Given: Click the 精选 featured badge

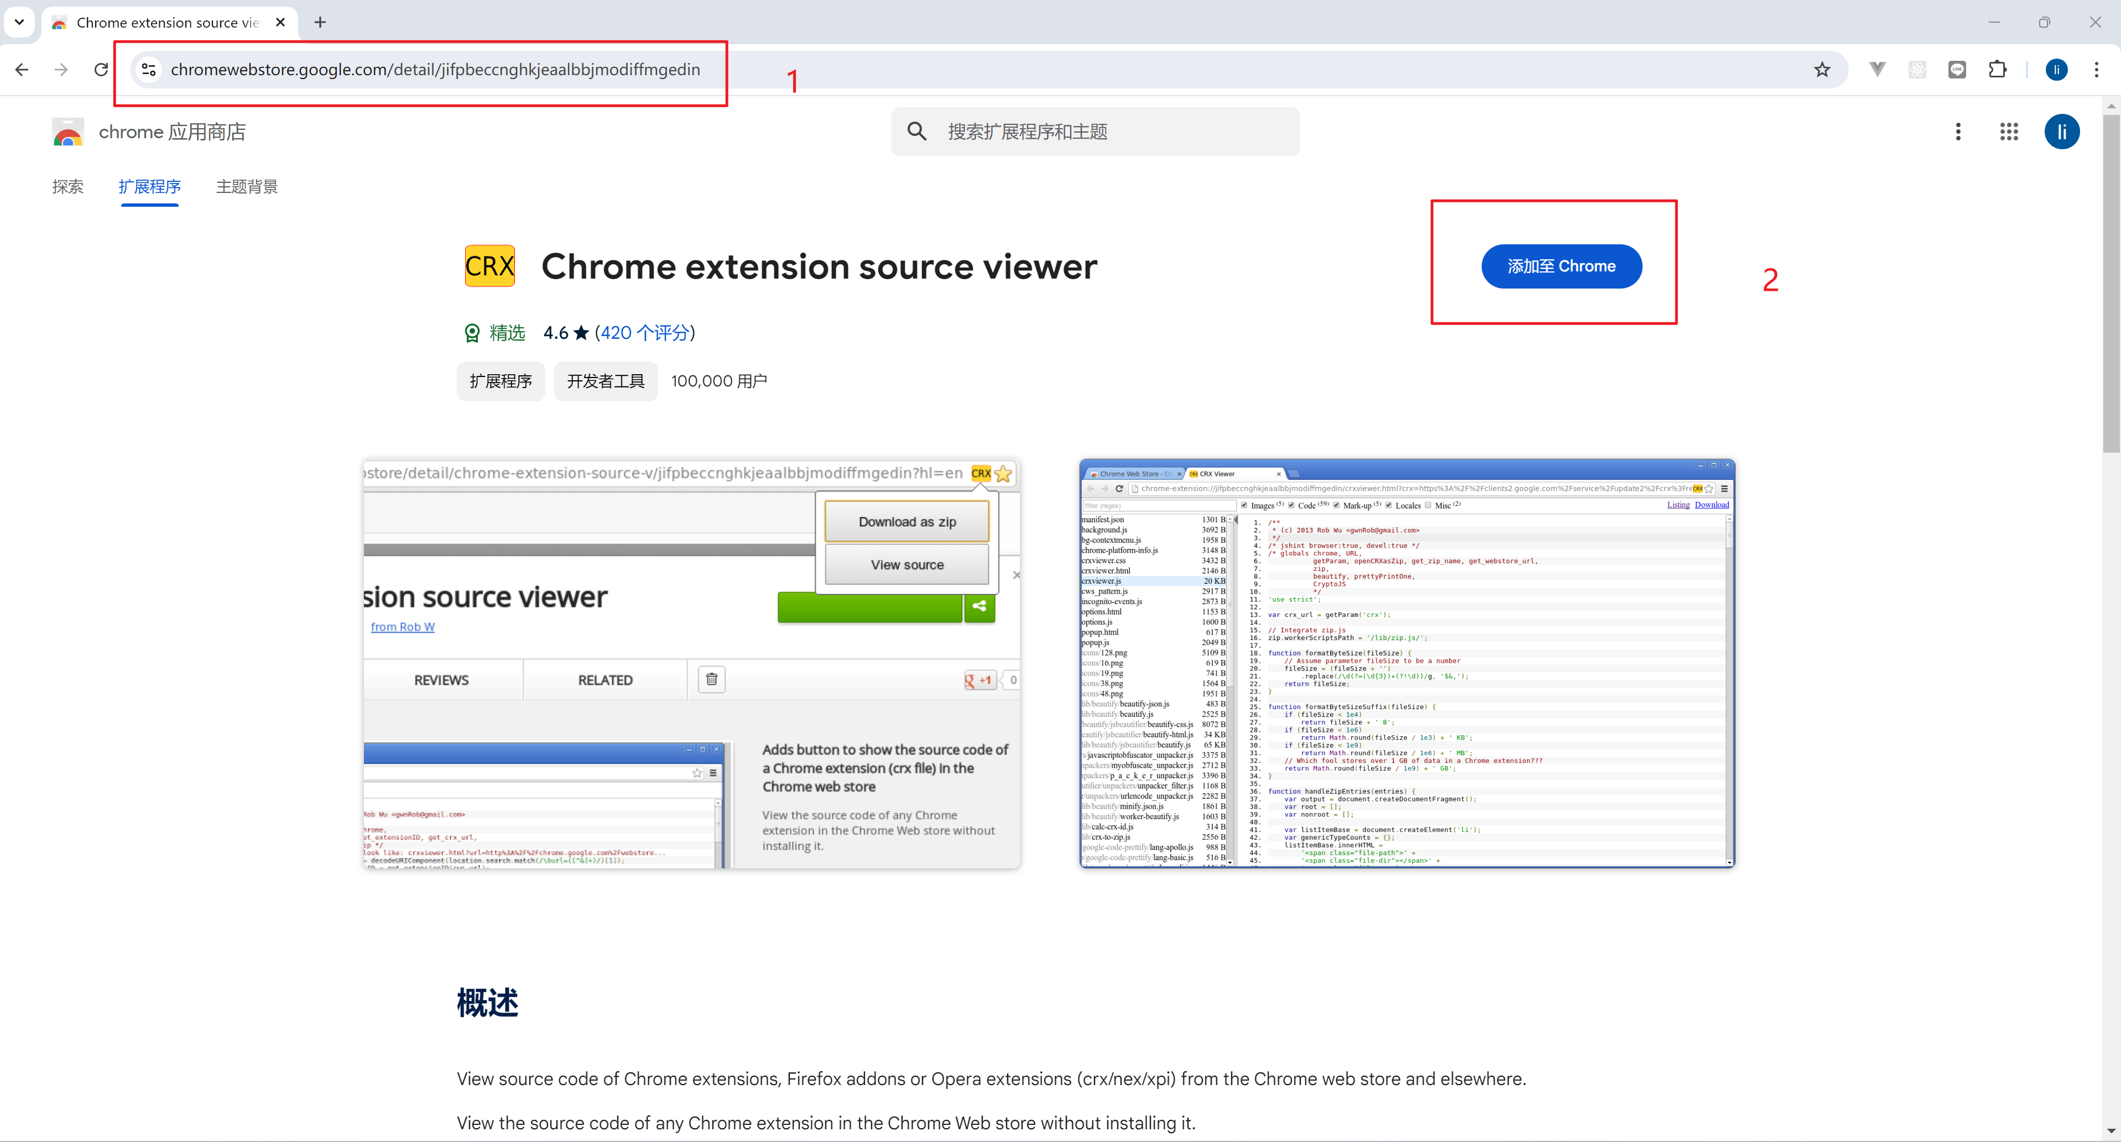Looking at the screenshot, I should pos(495,332).
